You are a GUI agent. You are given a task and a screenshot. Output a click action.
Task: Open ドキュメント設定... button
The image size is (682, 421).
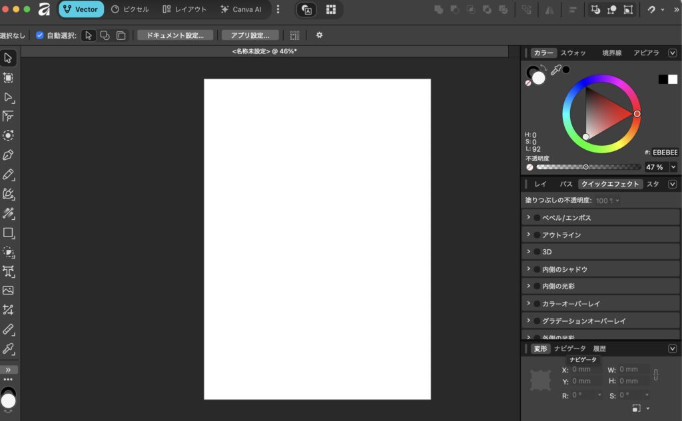coord(175,35)
